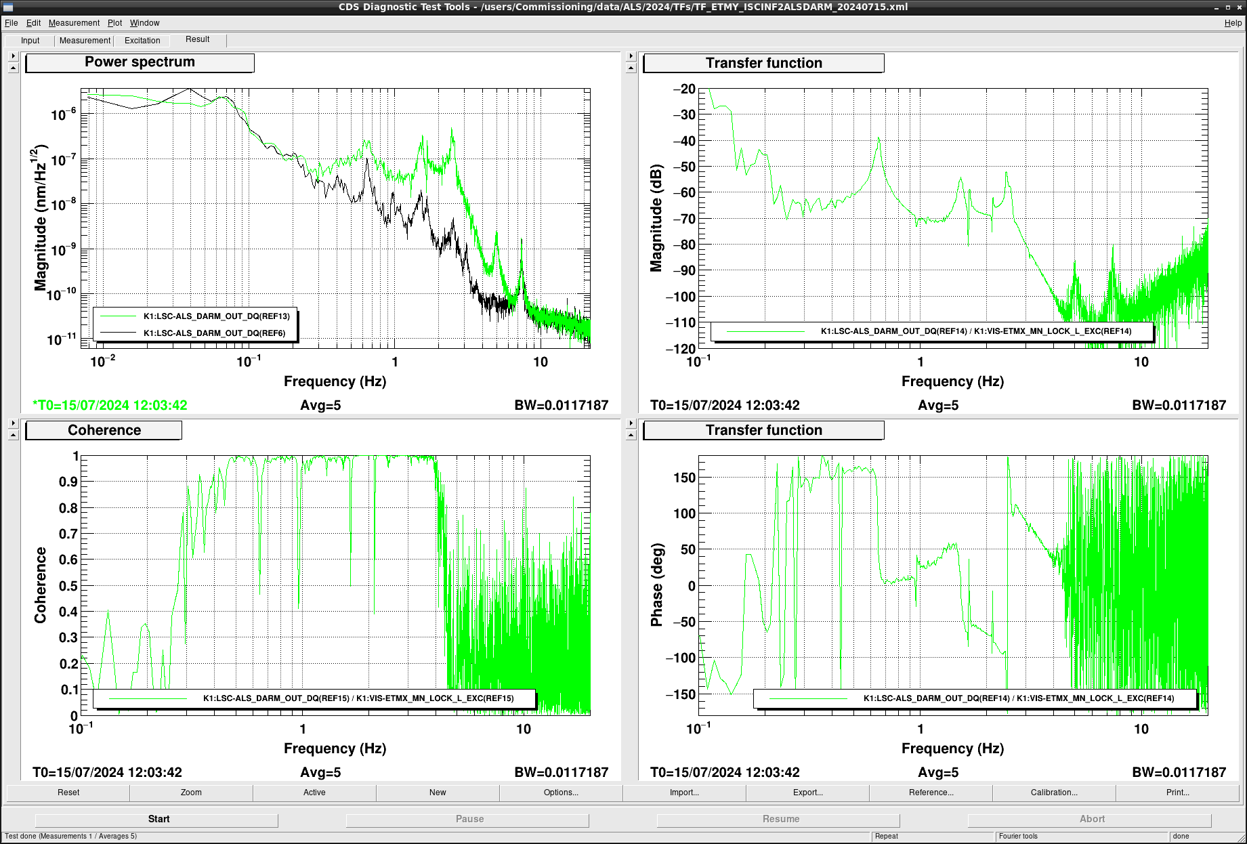Viewport: 1247px width, 844px height.
Task: Click the Start button
Action: point(158,819)
